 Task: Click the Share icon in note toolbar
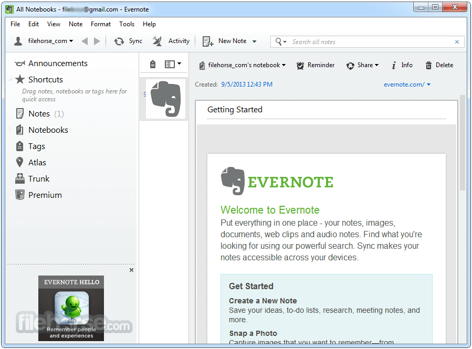(350, 66)
